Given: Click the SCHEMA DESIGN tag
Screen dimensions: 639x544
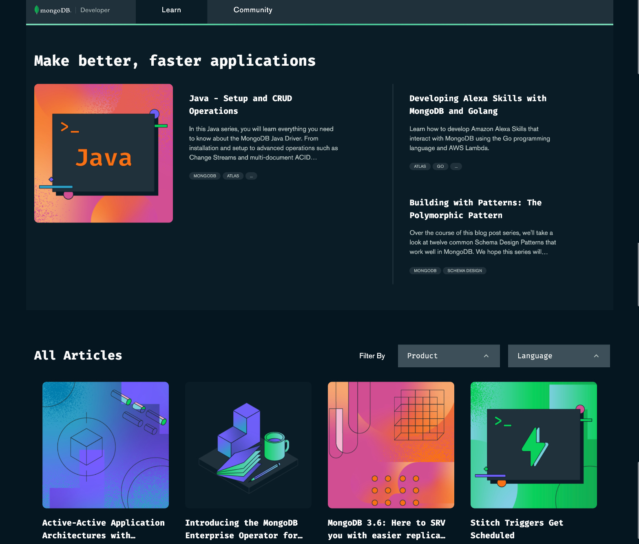Looking at the screenshot, I should point(464,271).
